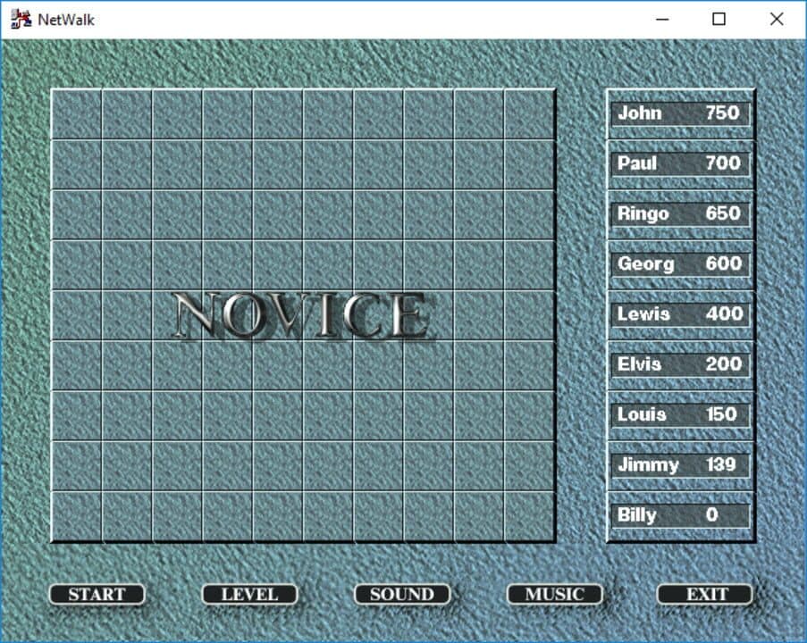Select the Louis 150 high score row
This screenshot has width=807, height=643.
[680, 415]
